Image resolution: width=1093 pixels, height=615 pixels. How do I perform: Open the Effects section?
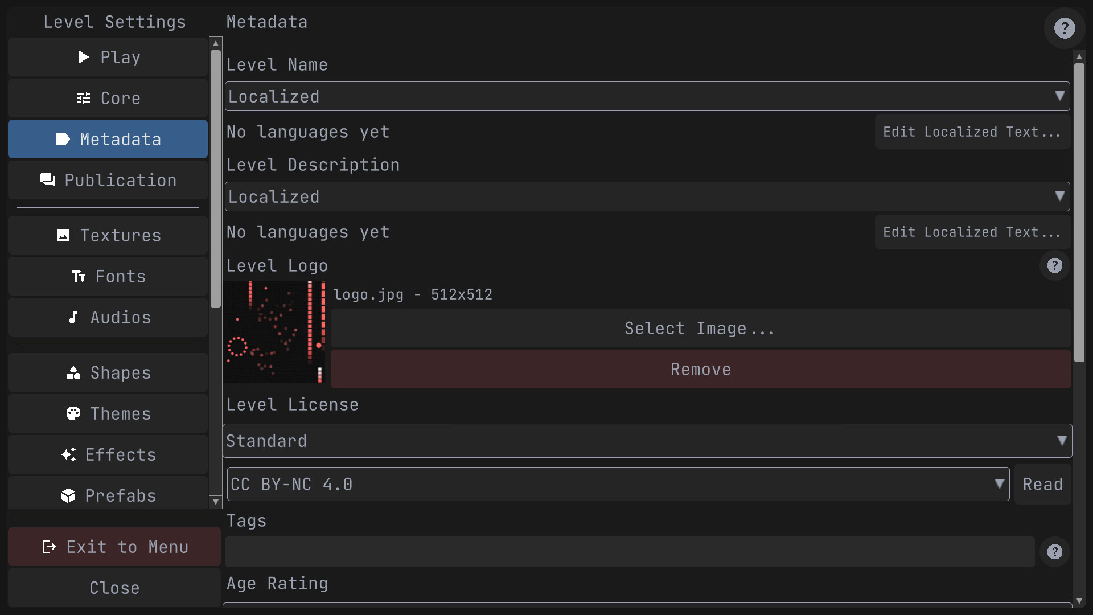(108, 454)
